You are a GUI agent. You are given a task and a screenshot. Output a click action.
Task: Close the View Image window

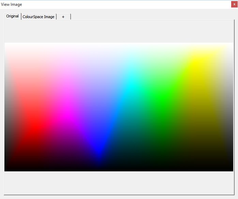[234, 4]
